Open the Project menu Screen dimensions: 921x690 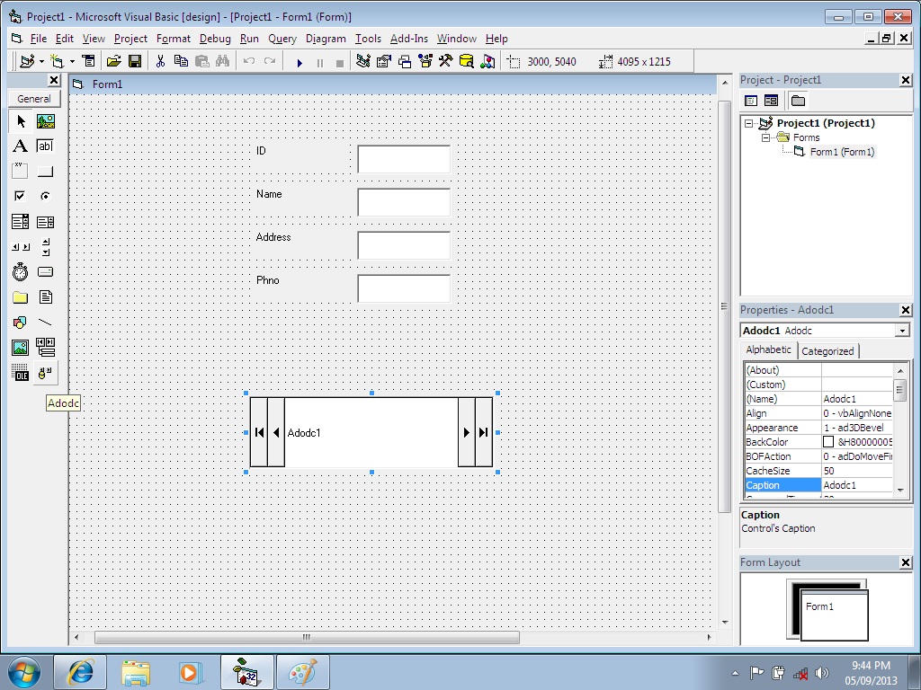[x=130, y=39]
